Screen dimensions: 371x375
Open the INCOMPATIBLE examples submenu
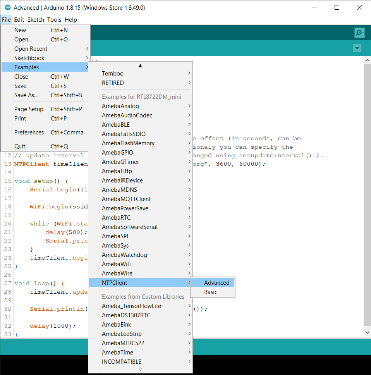click(x=140, y=362)
